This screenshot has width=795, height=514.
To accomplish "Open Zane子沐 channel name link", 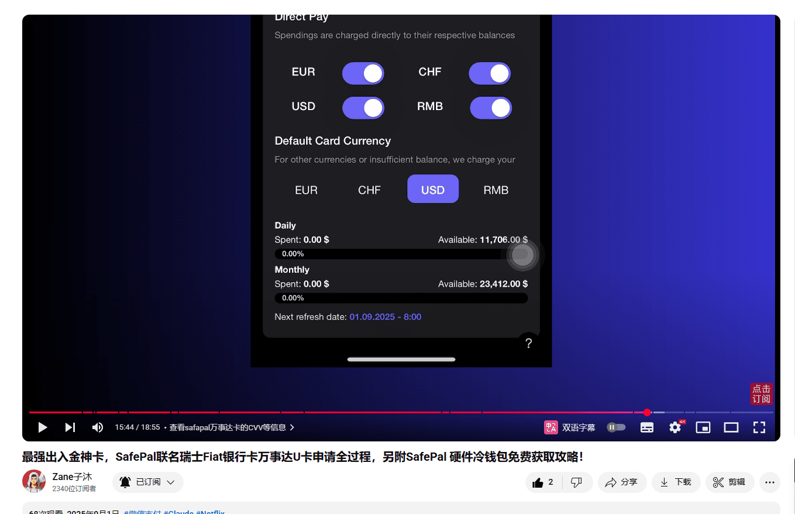I will click(72, 477).
